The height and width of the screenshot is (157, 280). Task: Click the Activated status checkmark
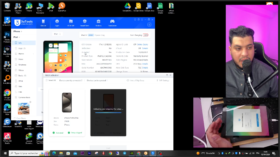pyautogui.click(x=54, y=133)
